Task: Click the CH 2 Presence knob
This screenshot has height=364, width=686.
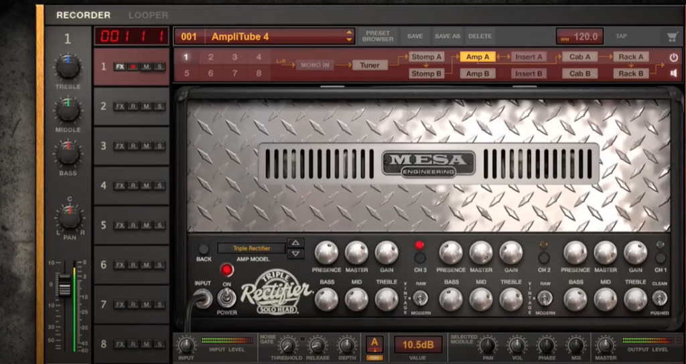Action: pyautogui.click(x=451, y=252)
